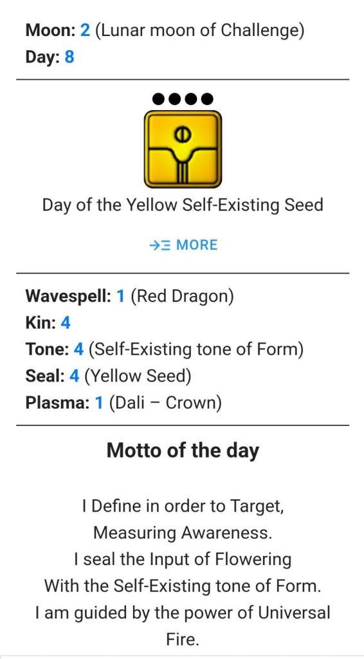The width and height of the screenshot is (364, 659).
Task: Expand details with the MORE link
Action: pos(183,245)
